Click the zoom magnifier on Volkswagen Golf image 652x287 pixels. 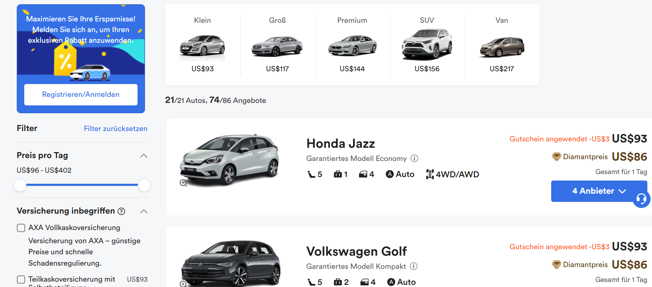click(x=183, y=284)
